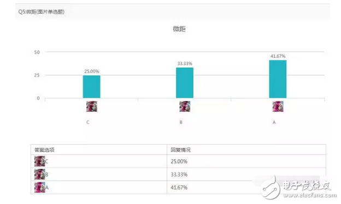
Task: Click the 答题选项 column header
Action: (x=44, y=150)
